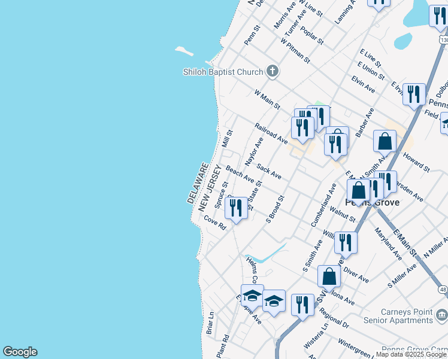Click the Map data ©2025 Google text
The height and width of the screenshot is (359, 448).
pyautogui.click(x=411, y=354)
